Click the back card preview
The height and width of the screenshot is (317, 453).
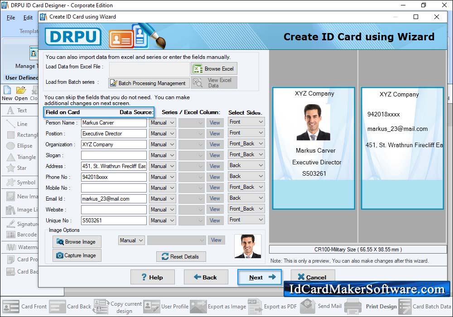tap(402, 148)
